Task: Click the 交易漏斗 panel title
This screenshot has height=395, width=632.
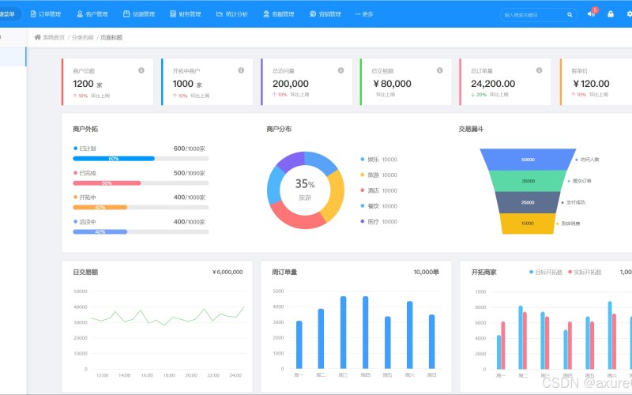Action: coord(471,129)
